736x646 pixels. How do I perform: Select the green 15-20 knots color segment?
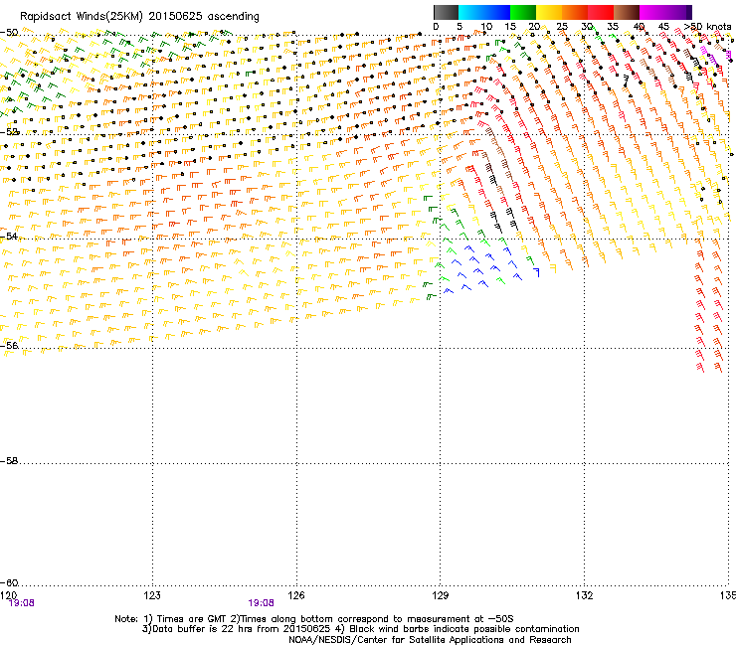[523, 12]
